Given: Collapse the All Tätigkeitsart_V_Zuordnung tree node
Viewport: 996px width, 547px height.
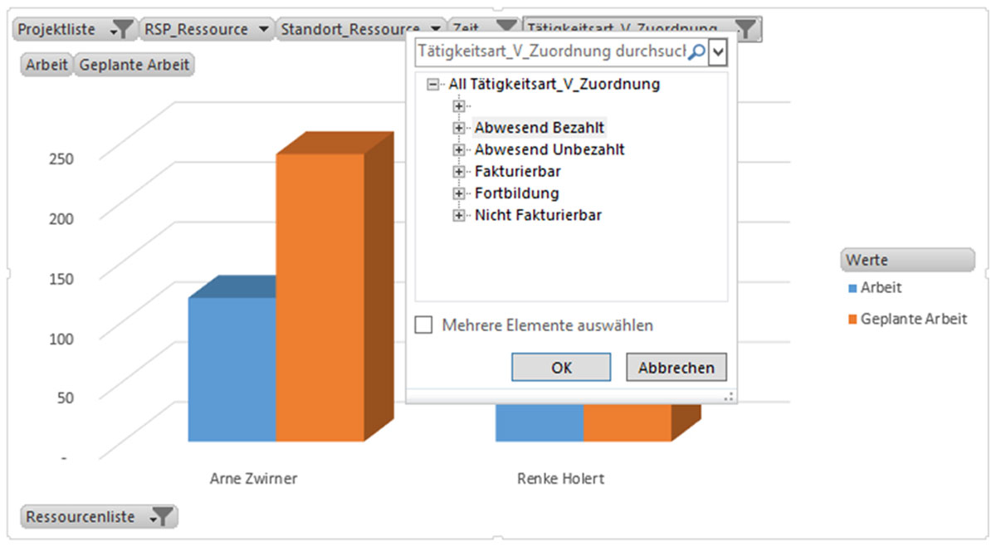Looking at the screenshot, I should click(x=432, y=85).
